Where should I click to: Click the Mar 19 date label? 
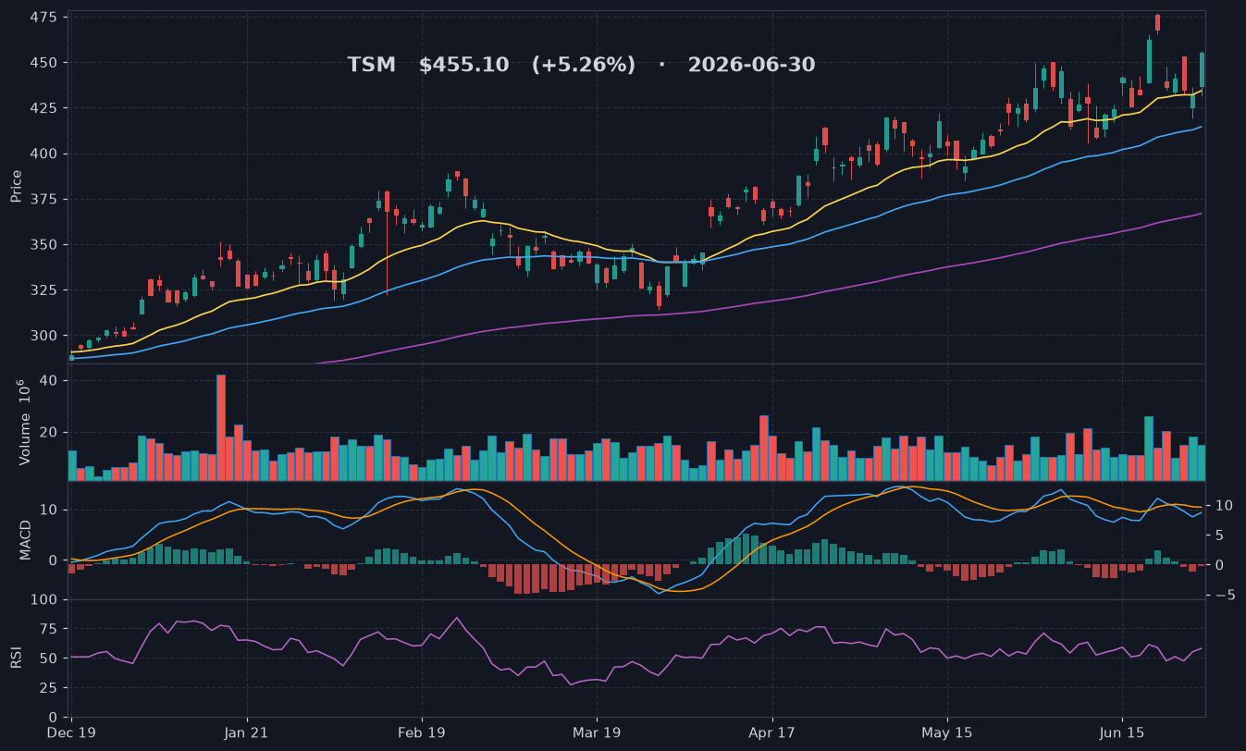597,733
